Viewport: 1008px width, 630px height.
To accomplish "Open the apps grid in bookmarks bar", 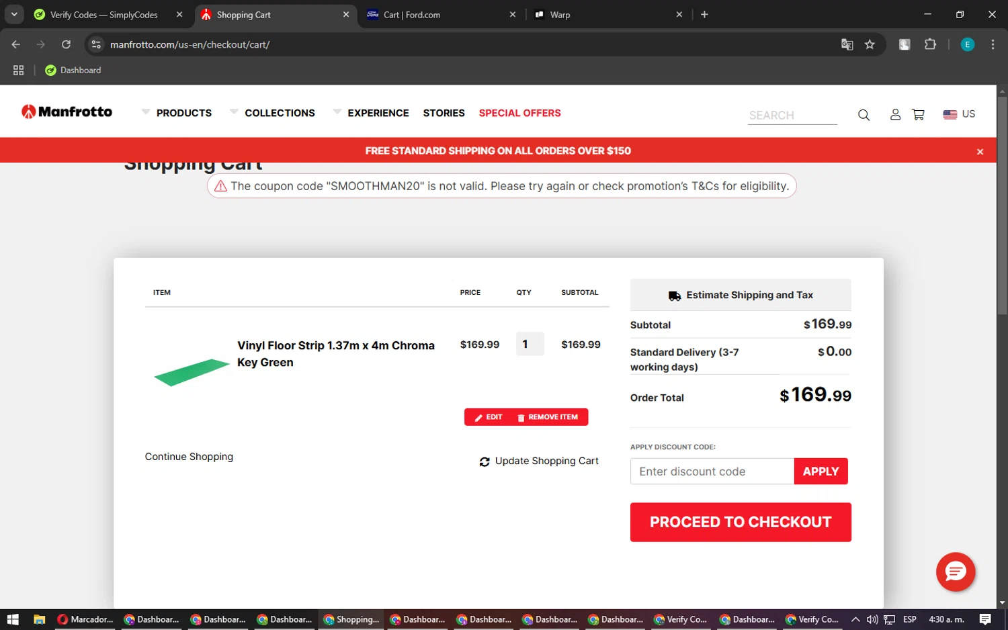I will coord(18,70).
